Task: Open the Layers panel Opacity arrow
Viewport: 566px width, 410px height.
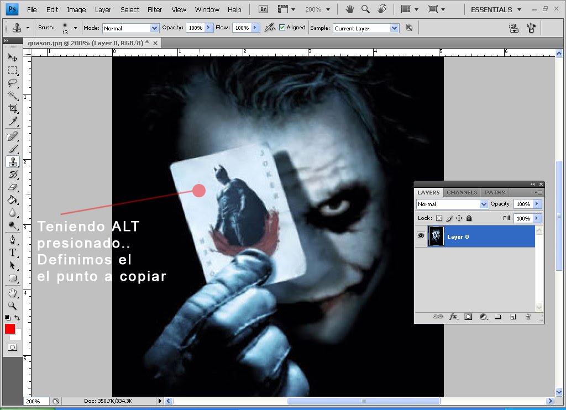Action: [x=537, y=204]
